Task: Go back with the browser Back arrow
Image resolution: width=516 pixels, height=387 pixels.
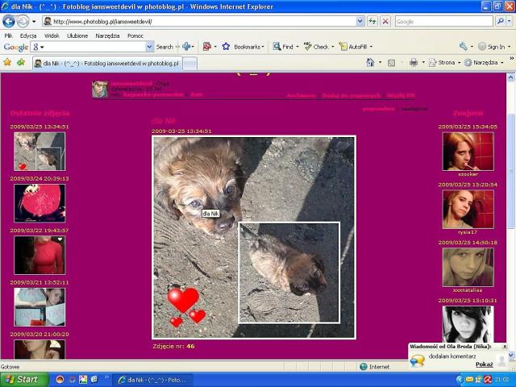Action: tap(9, 22)
